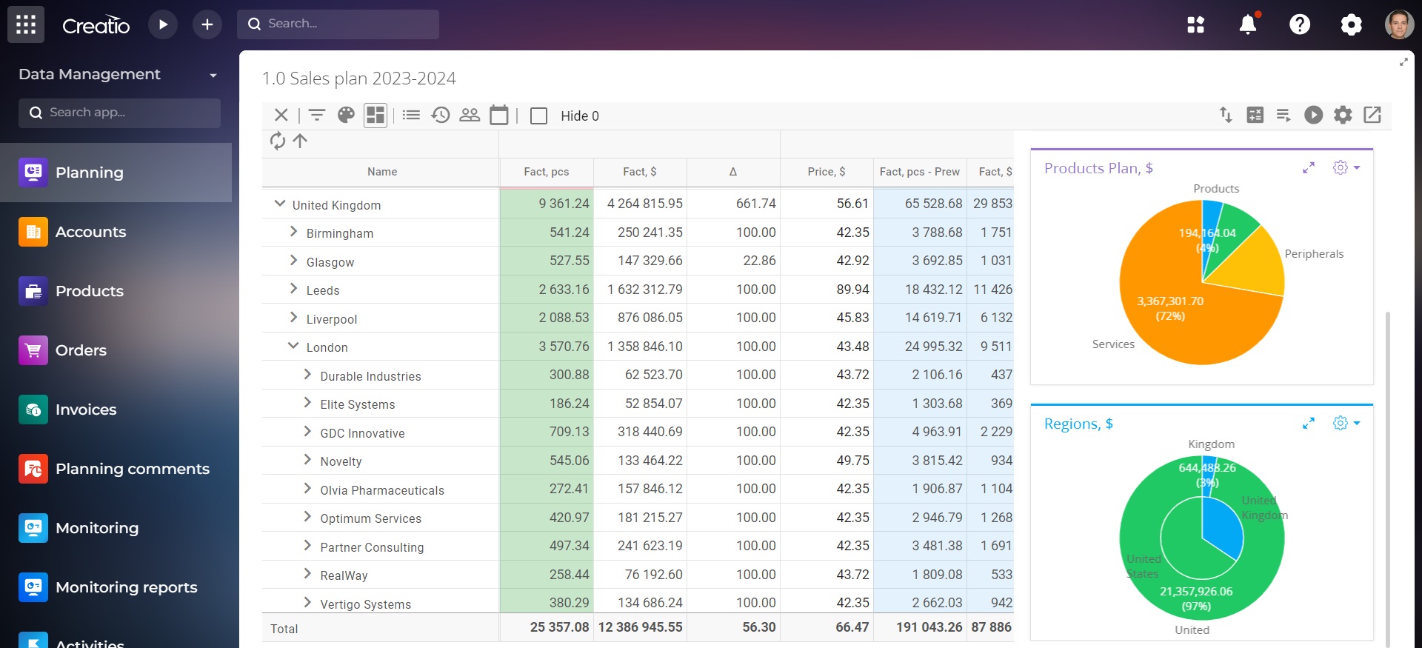Click the filter icon in the toolbar

(317, 115)
